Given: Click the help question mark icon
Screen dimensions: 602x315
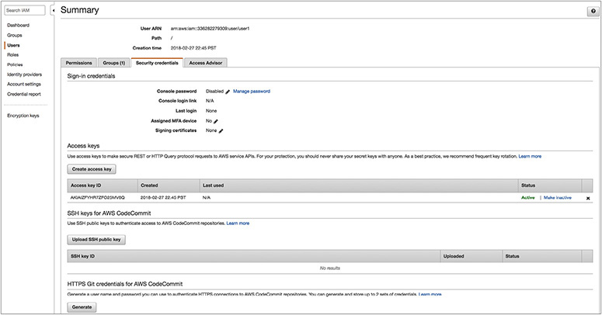Looking at the screenshot, I should [x=592, y=12].
